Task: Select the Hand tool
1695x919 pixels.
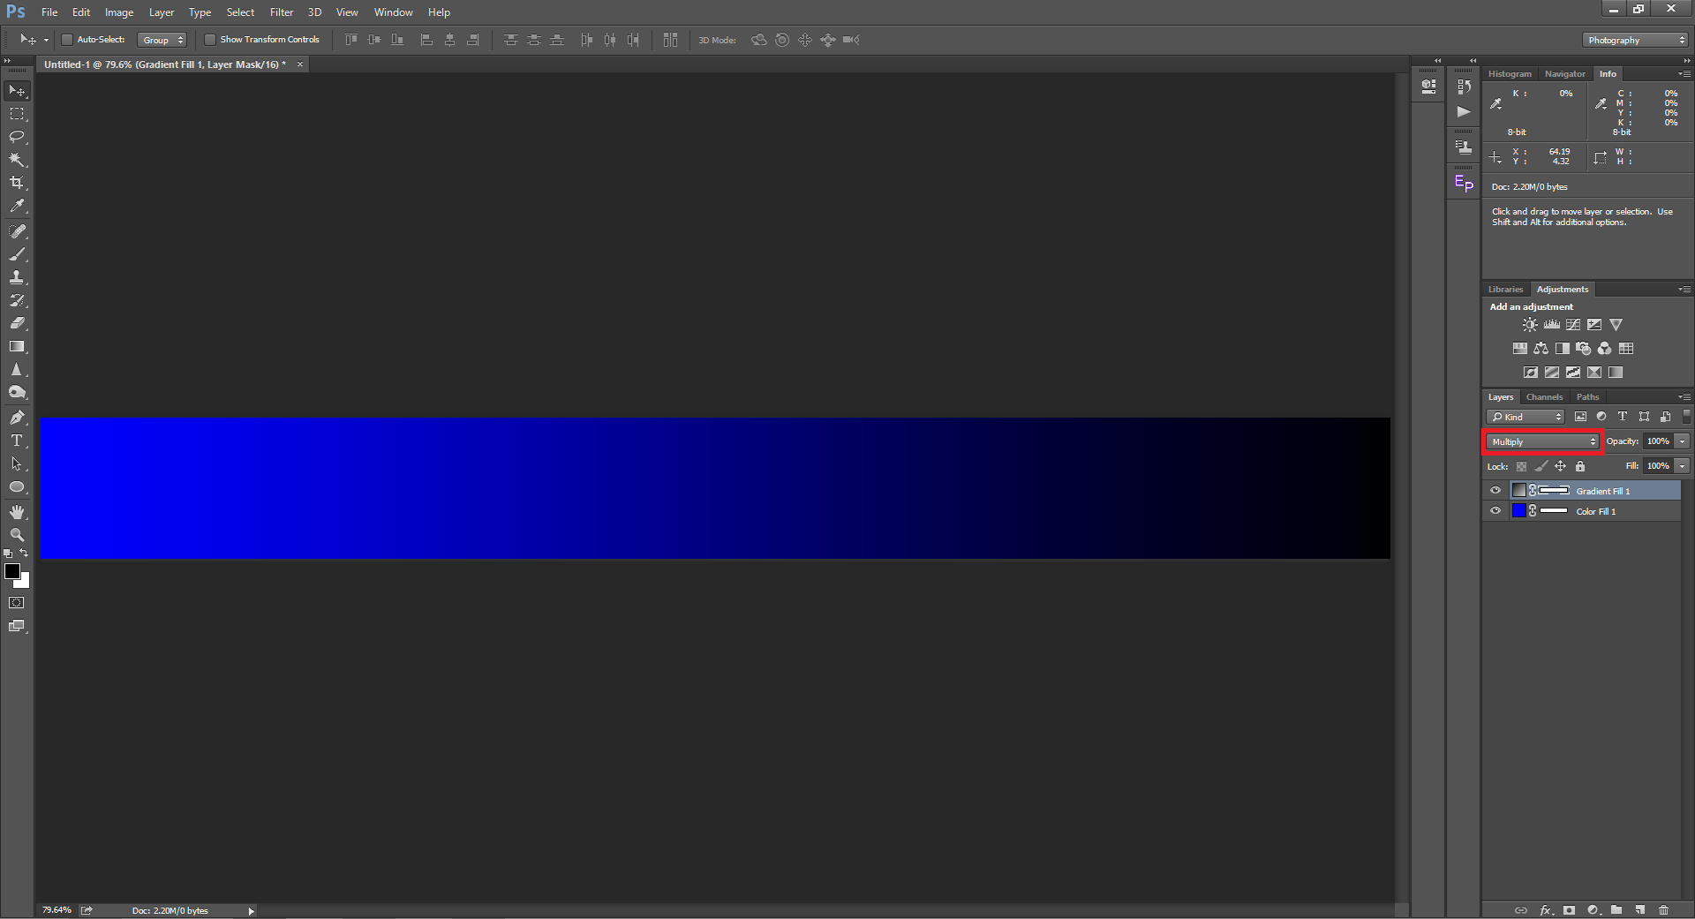Action: [x=17, y=512]
